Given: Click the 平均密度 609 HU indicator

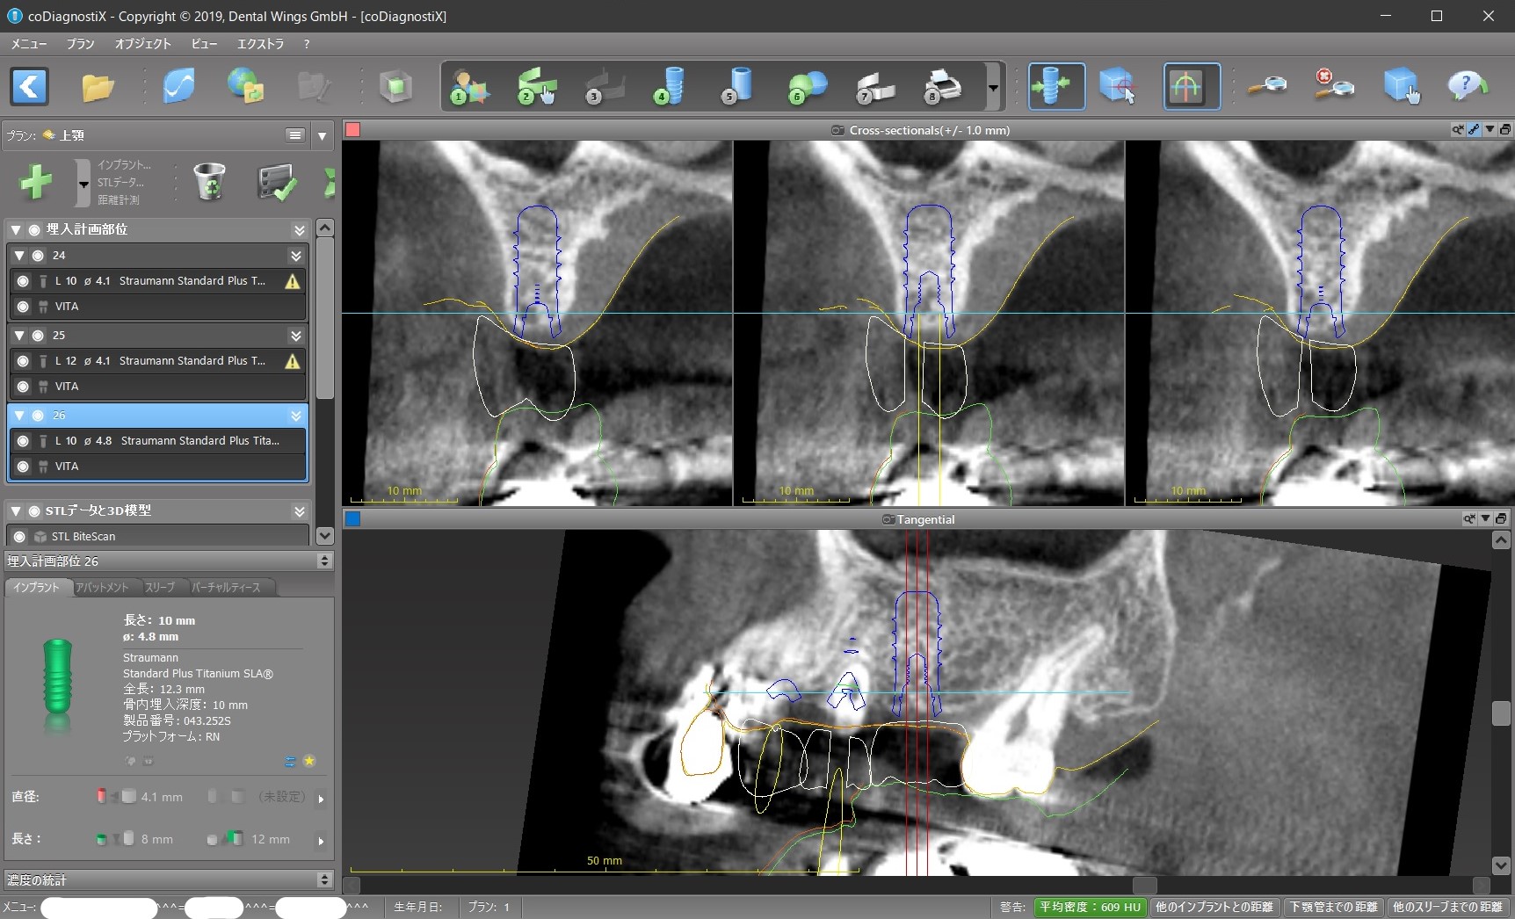Looking at the screenshot, I should (x=1090, y=907).
